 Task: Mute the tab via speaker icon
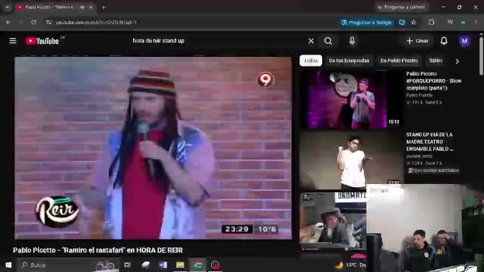[x=82, y=7]
